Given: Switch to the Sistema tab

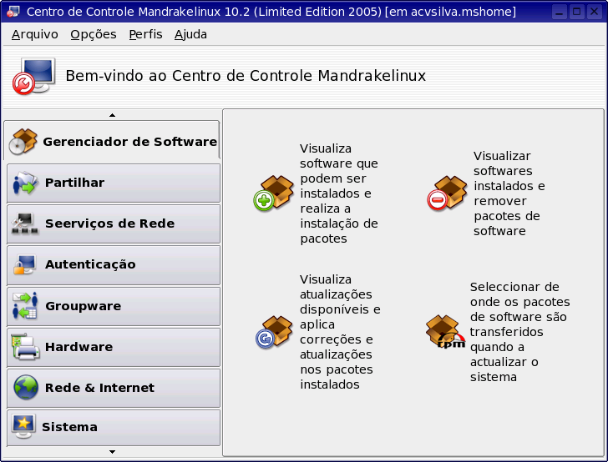Looking at the screenshot, I should pyautogui.click(x=114, y=428).
